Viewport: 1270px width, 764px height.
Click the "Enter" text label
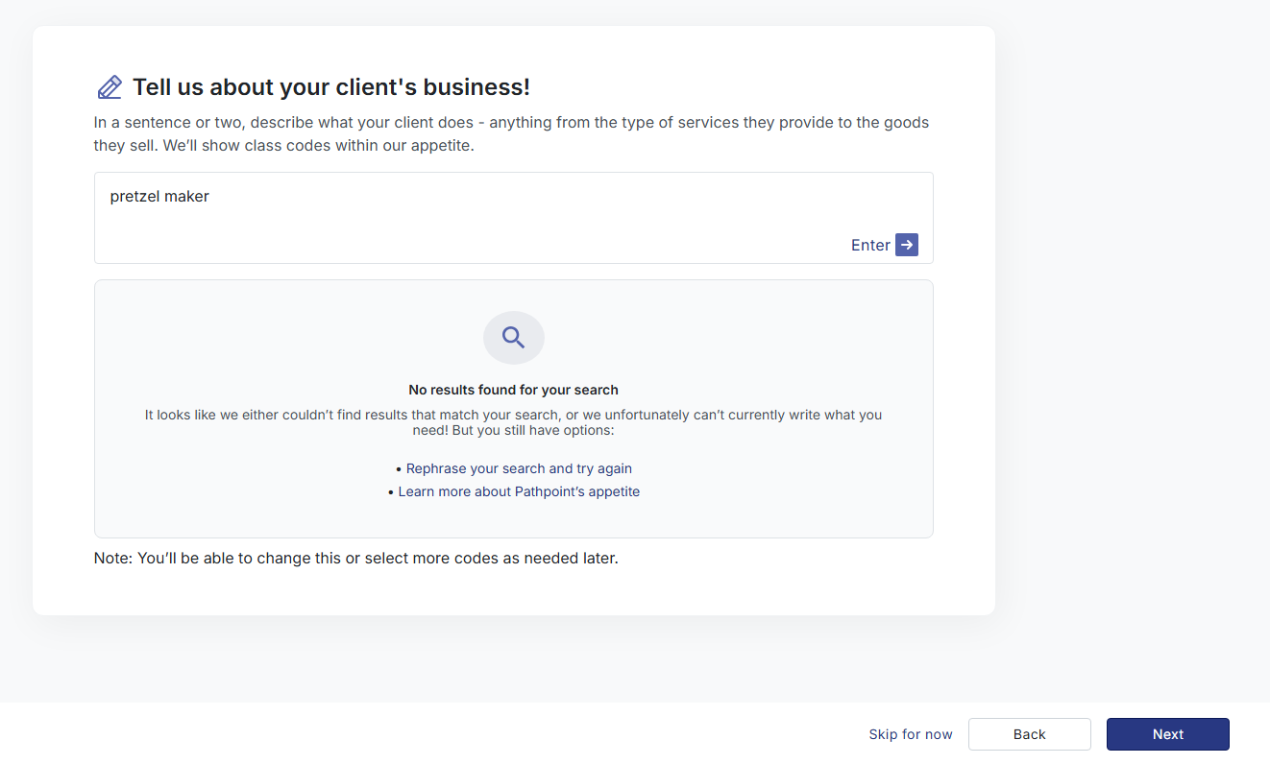tap(869, 246)
